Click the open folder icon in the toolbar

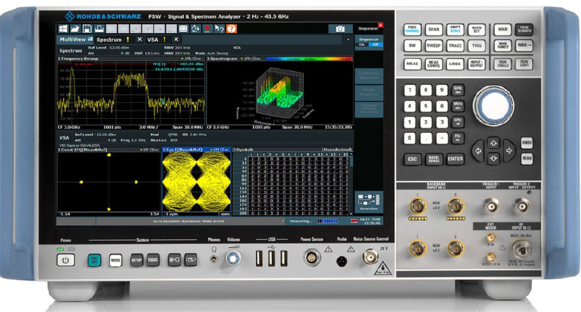(x=75, y=29)
